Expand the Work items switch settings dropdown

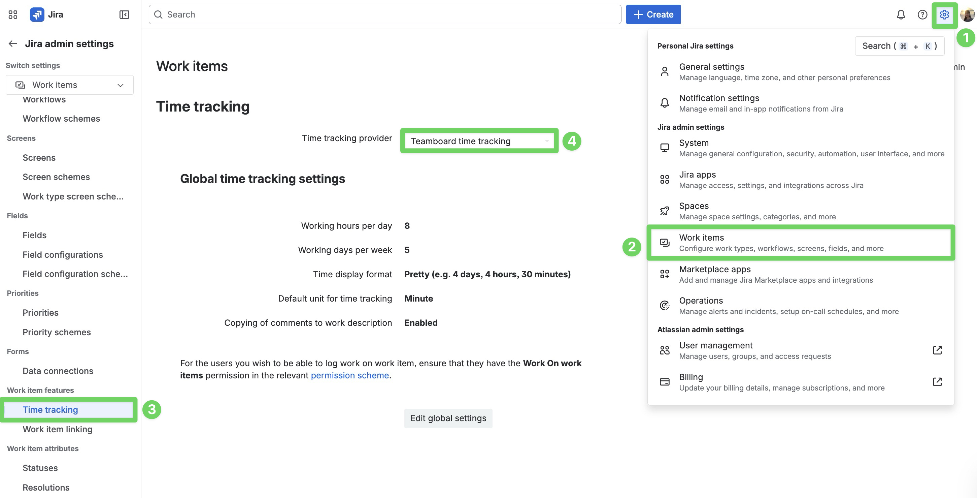(70, 85)
